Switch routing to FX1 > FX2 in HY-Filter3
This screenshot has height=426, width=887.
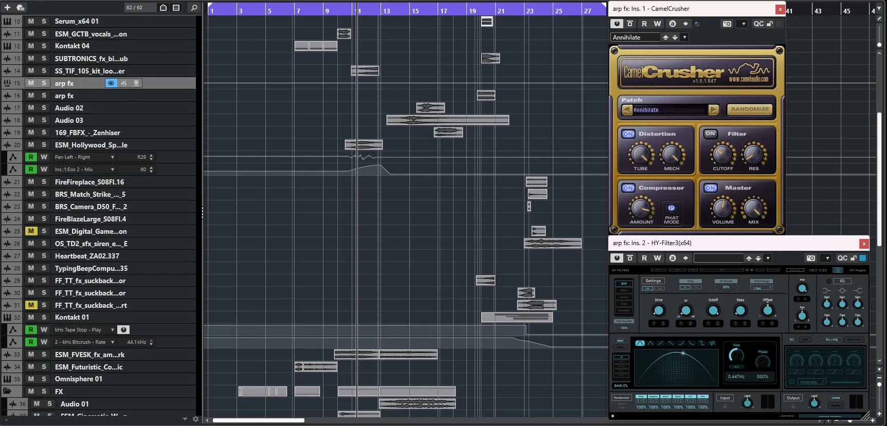(x=831, y=340)
